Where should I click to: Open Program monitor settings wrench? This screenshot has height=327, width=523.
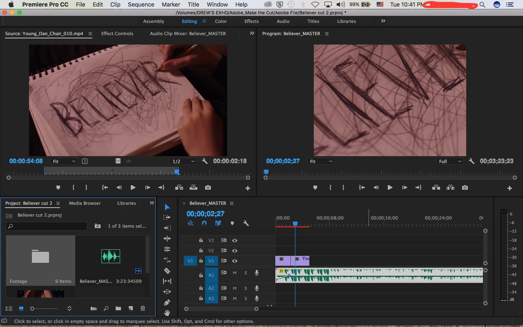(472, 161)
